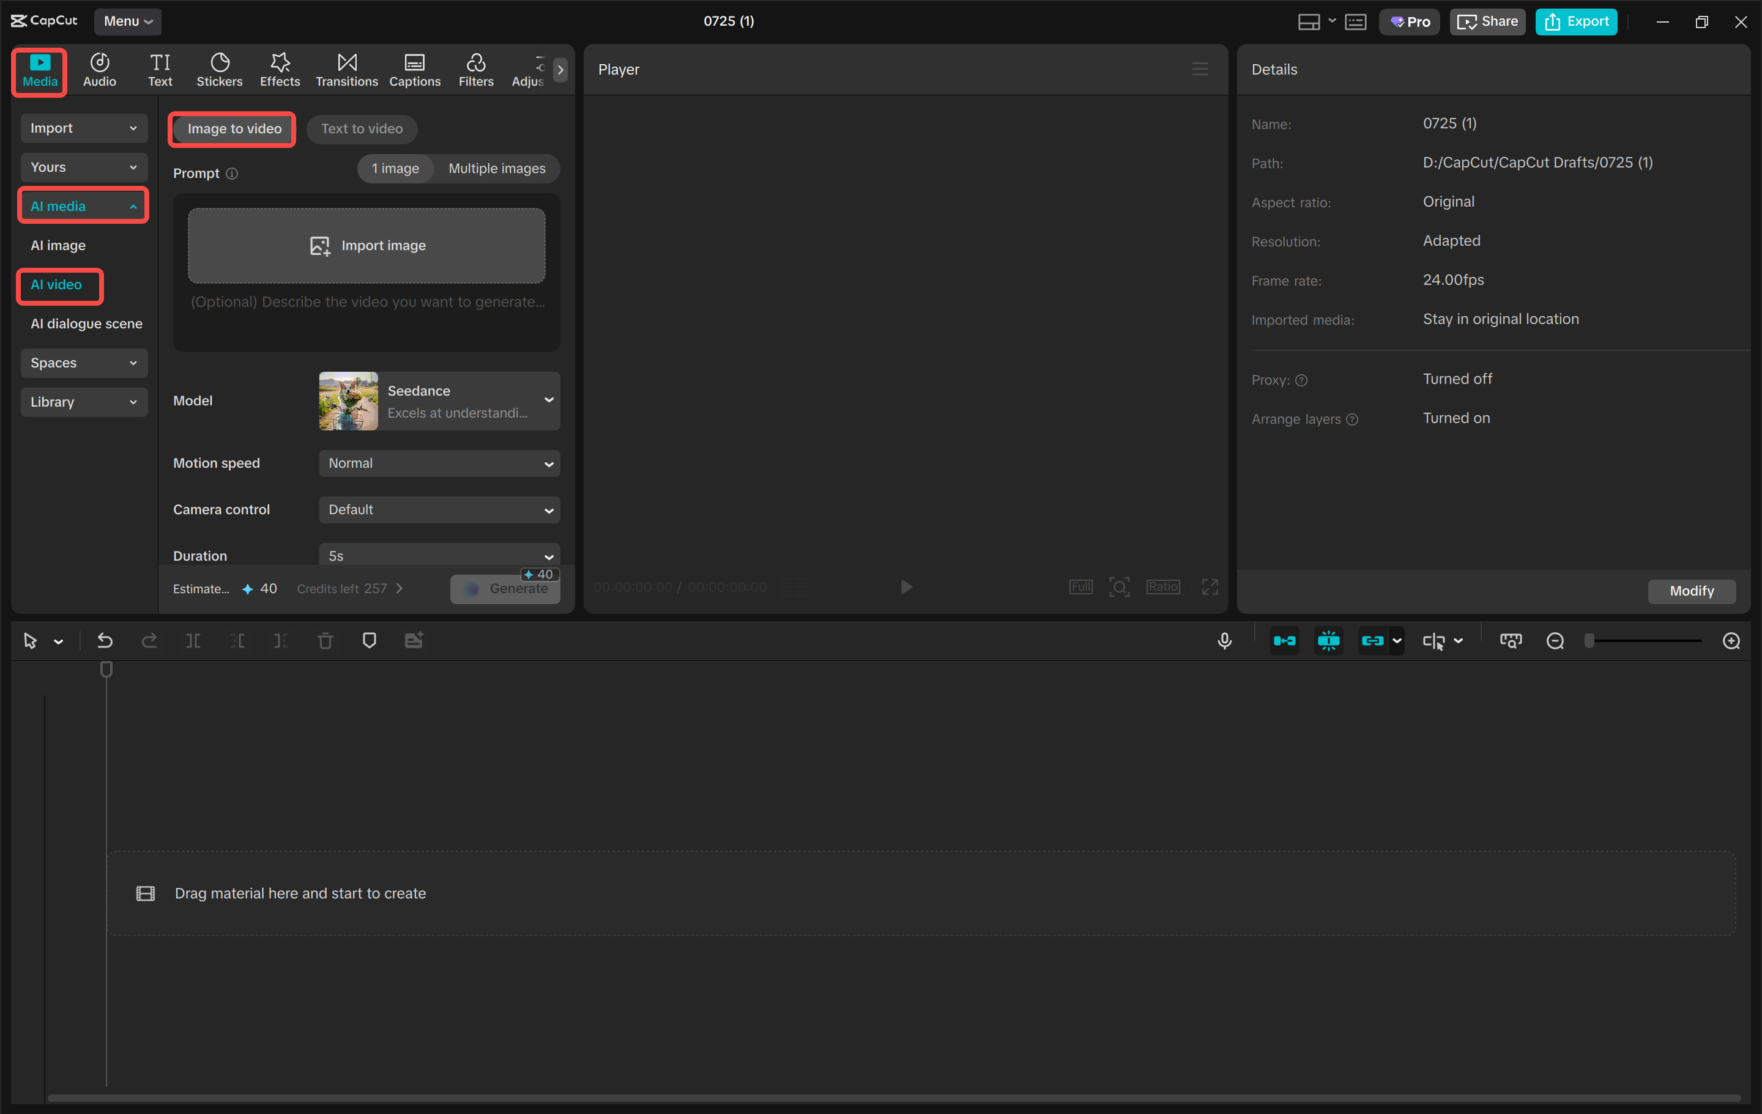Adjust the timeline zoom slider
The image size is (1762, 1114).
pos(1643,640)
